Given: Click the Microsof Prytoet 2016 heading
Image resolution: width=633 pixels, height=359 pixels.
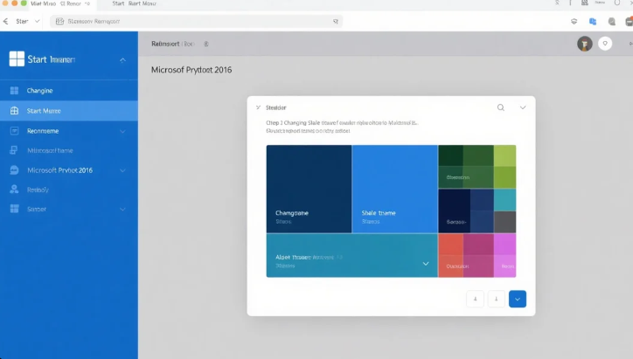Looking at the screenshot, I should click(x=191, y=70).
